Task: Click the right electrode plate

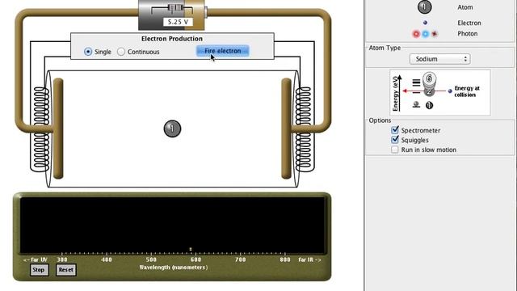Action: 286,129
